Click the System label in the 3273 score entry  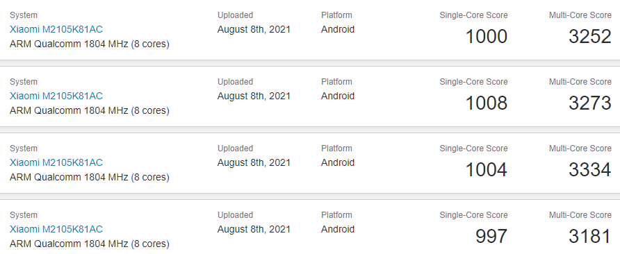coord(24,82)
